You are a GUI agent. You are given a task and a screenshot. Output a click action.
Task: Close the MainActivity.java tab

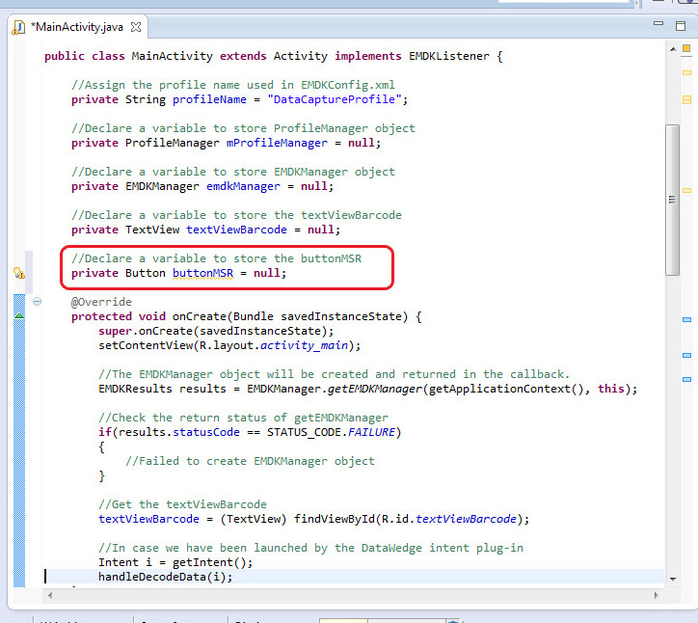click(136, 27)
